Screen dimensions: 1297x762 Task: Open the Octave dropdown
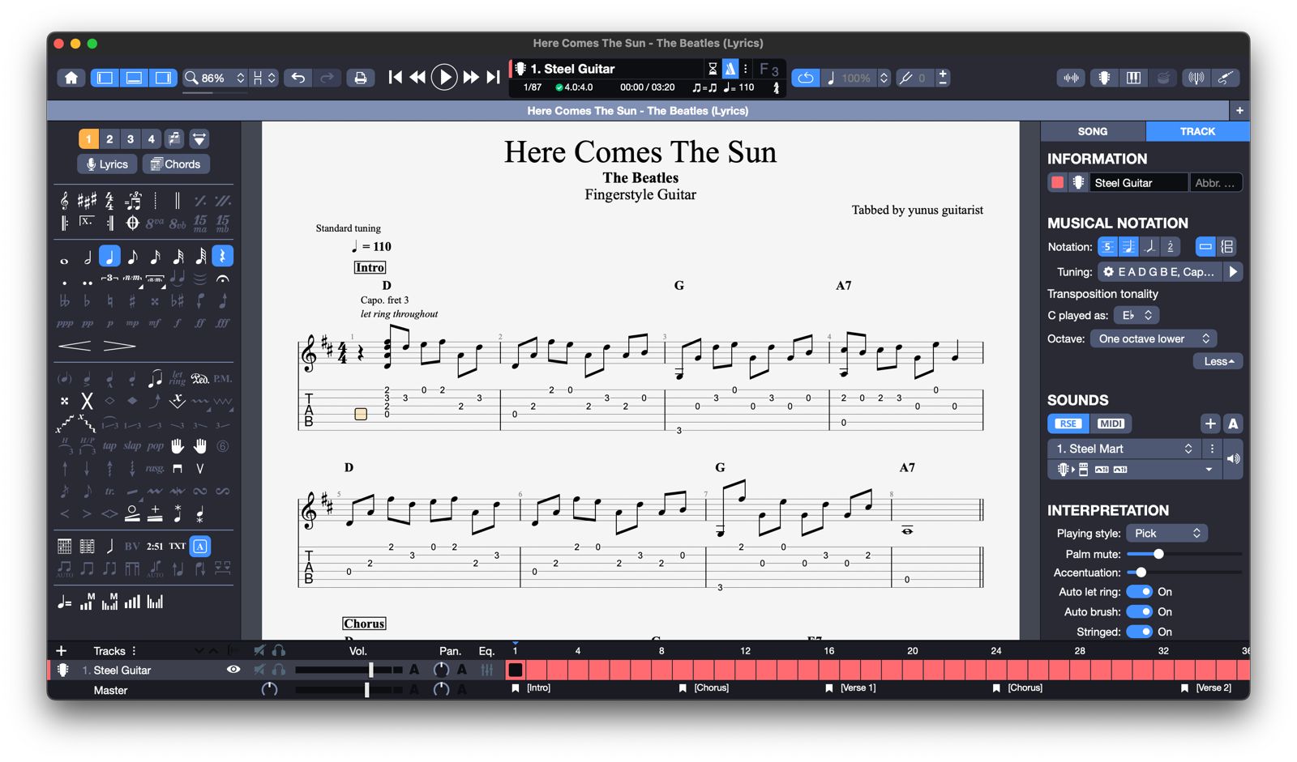point(1153,338)
